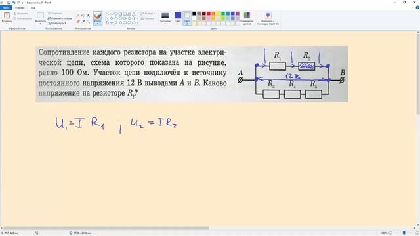The image size is (420, 236).
Task: Select the Text tool (A icon)
Action: [x=88, y=16]
